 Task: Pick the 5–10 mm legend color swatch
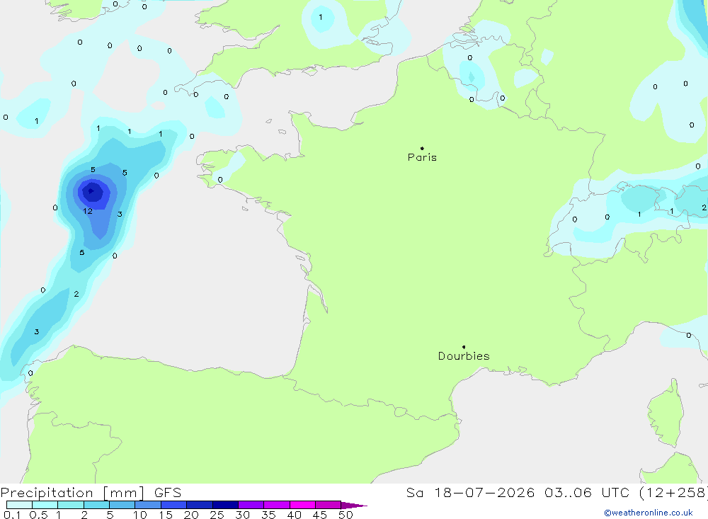pyautogui.click(x=122, y=505)
